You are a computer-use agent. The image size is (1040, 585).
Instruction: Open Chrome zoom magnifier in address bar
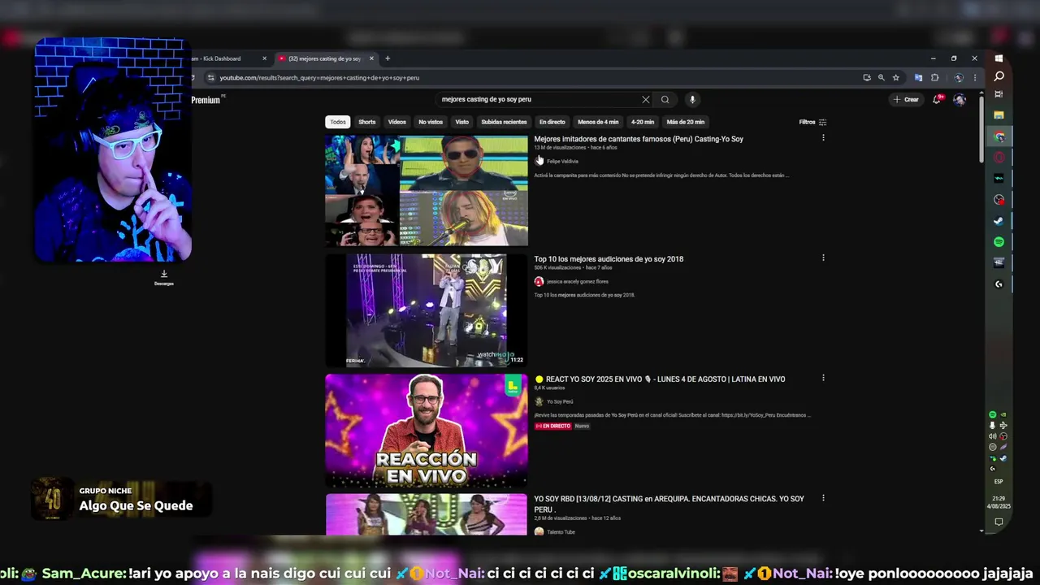click(881, 78)
